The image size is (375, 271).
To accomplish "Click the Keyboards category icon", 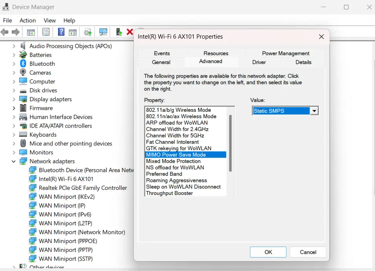I will pyautogui.click(x=23, y=134).
